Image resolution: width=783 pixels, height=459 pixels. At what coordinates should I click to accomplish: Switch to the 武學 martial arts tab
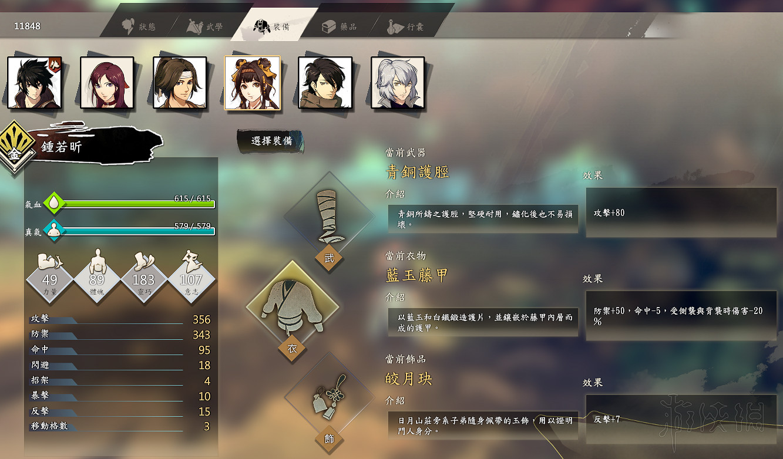click(205, 26)
